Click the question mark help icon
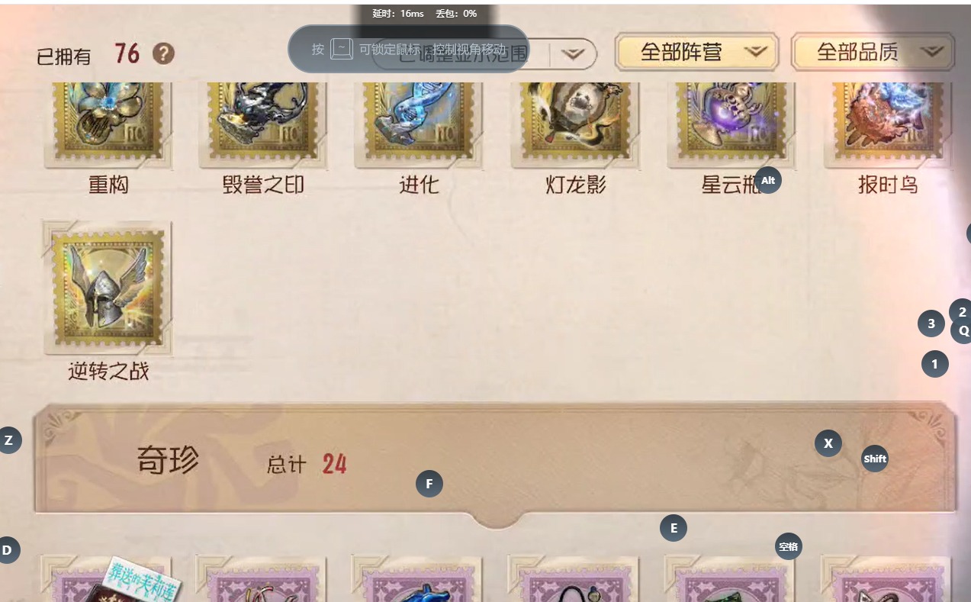The image size is (971, 602). click(x=163, y=53)
